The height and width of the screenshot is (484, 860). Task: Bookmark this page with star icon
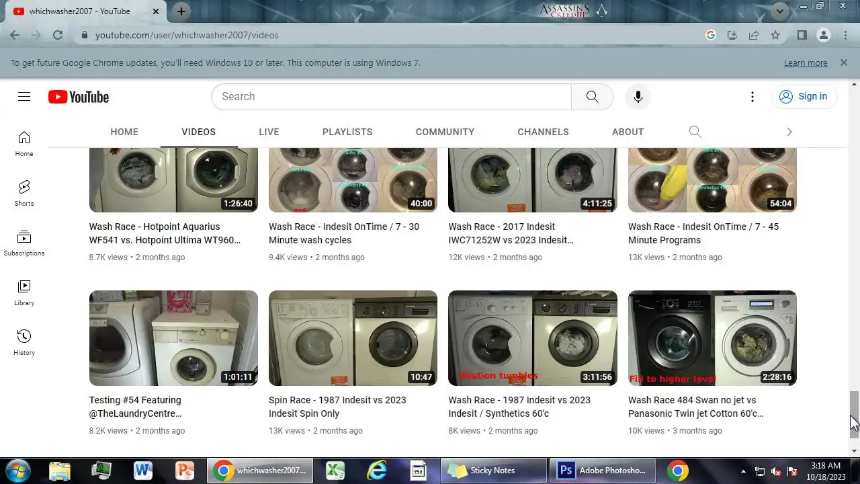775,35
